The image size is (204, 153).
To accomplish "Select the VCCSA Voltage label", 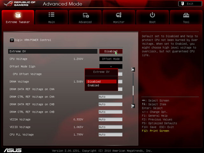I will coord(20,119).
